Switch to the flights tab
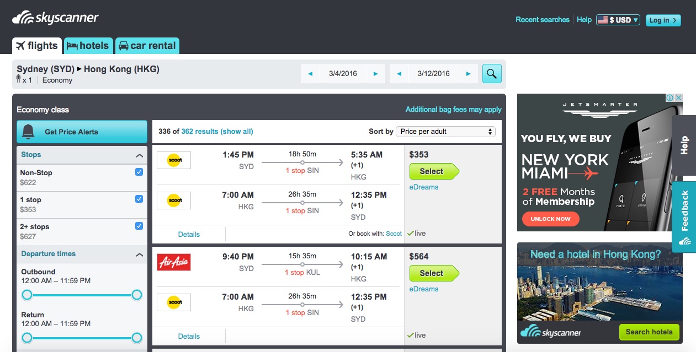 click(x=37, y=46)
